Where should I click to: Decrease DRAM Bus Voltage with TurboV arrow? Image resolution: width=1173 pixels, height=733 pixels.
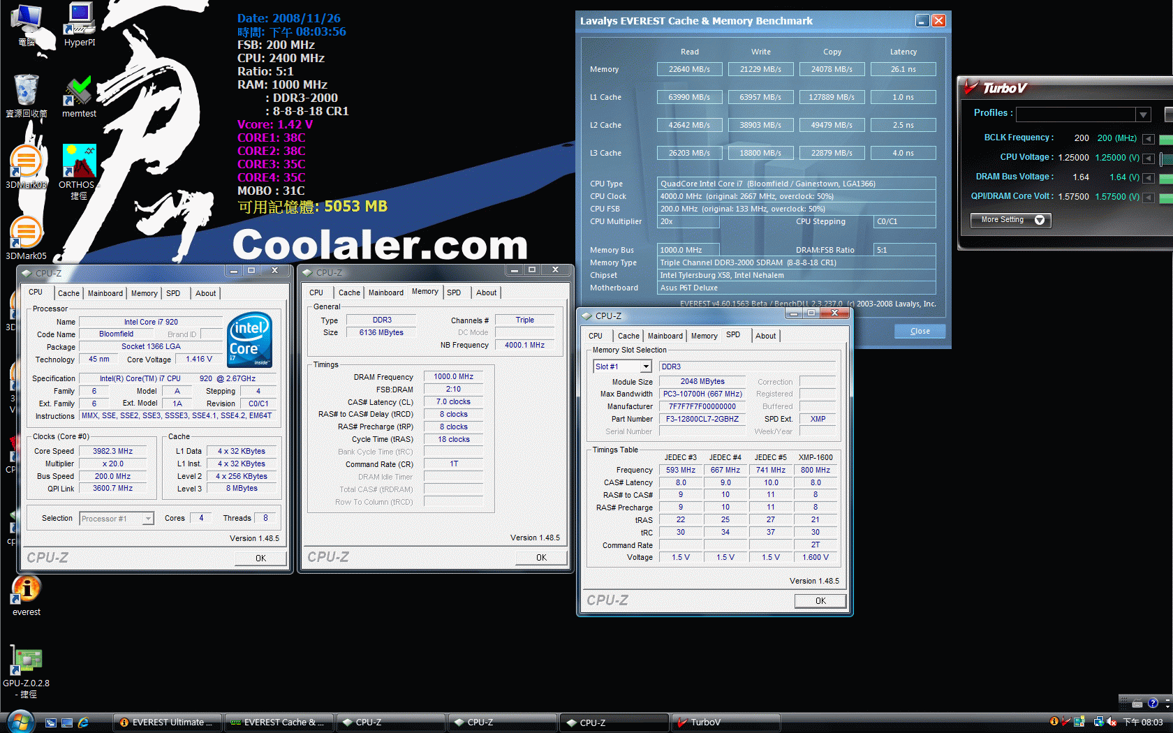tap(1148, 178)
